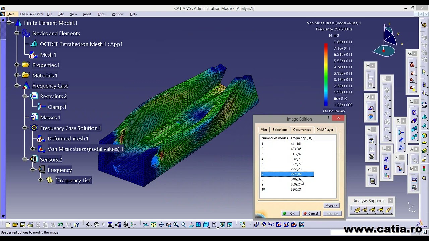
Task: Click the Fit All In icon
Action: coord(153,225)
